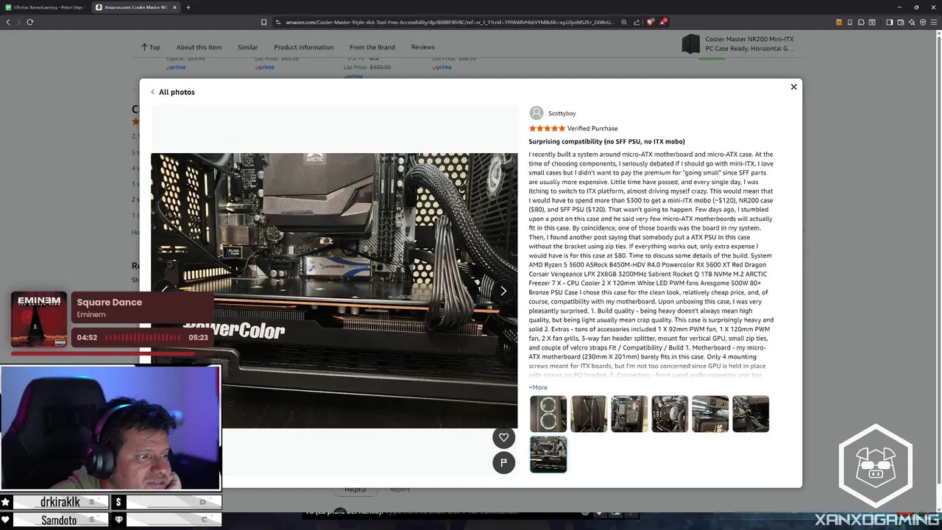Select the second review thumbnail
This screenshot has width=942, height=530.
tap(589, 414)
